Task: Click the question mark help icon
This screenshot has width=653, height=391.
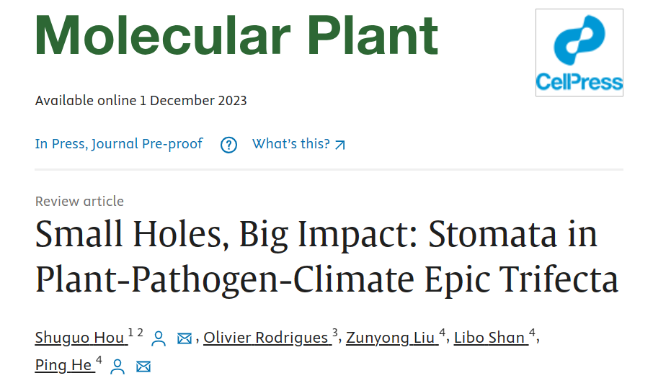Action: 228,145
